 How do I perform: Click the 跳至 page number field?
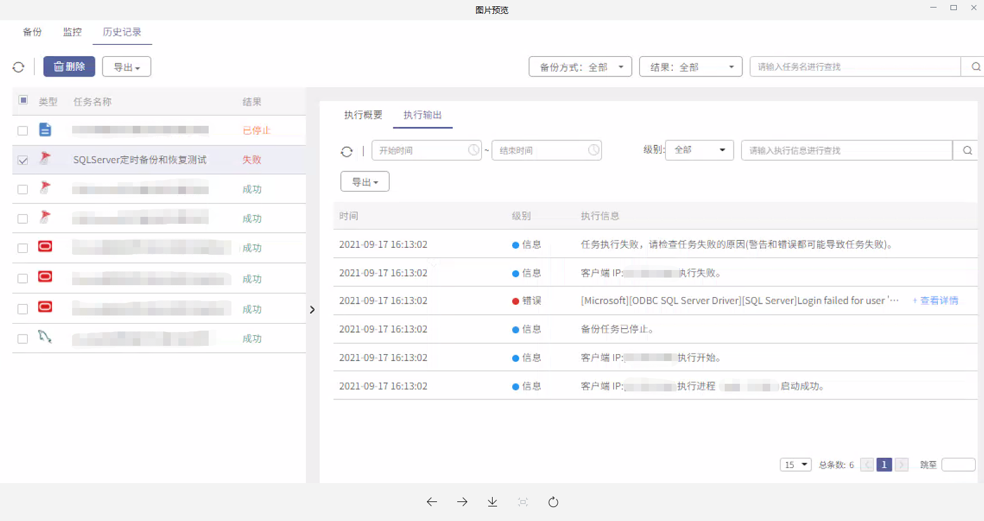(958, 465)
